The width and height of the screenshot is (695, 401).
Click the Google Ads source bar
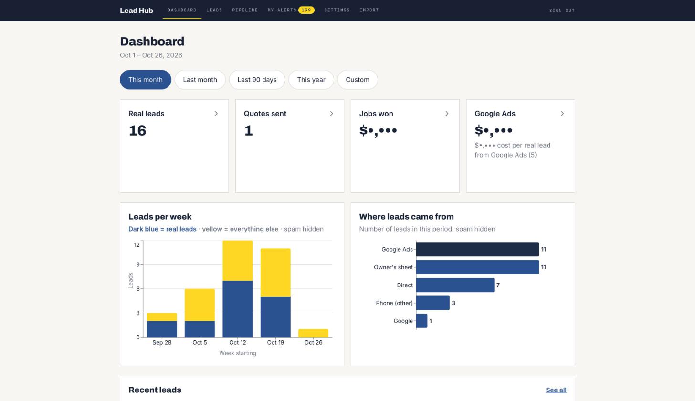pyautogui.click(x=477, y=249)
